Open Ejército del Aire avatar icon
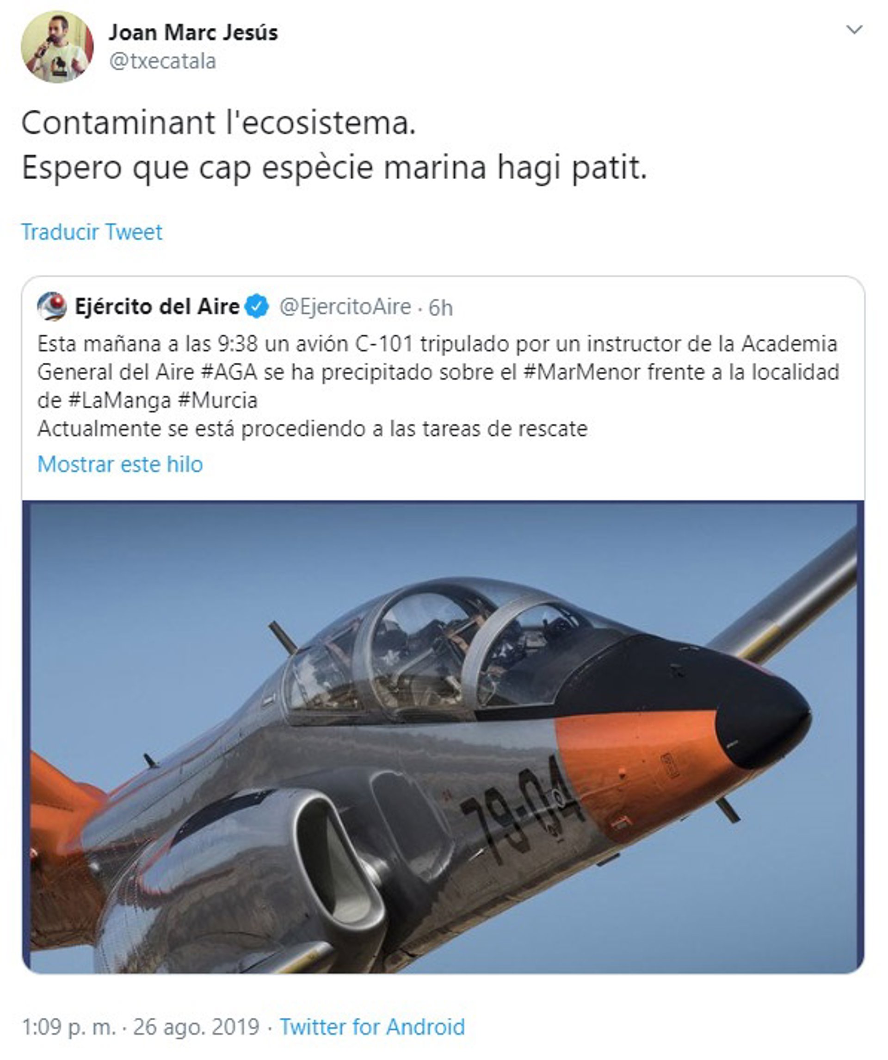 [51, 306]
